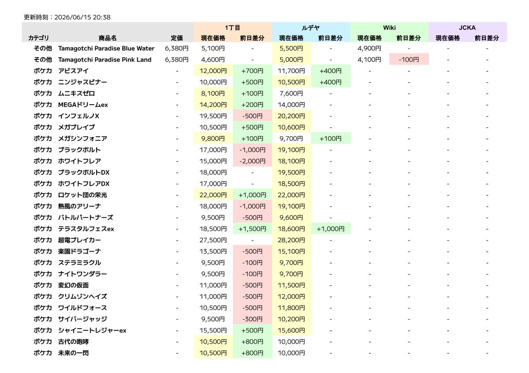Image resolution: width=529 pixels, height=373 pixels.
Task: Click the 超電ブレイカー product name
Action: [x=79, y=240]
